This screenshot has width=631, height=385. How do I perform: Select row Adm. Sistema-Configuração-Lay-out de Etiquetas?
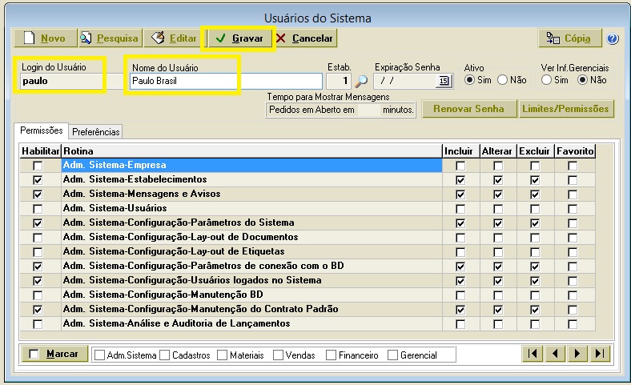point(251,251)
